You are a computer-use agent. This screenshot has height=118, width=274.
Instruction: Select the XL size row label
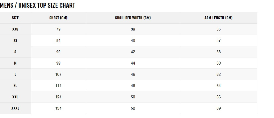point(15,86)
